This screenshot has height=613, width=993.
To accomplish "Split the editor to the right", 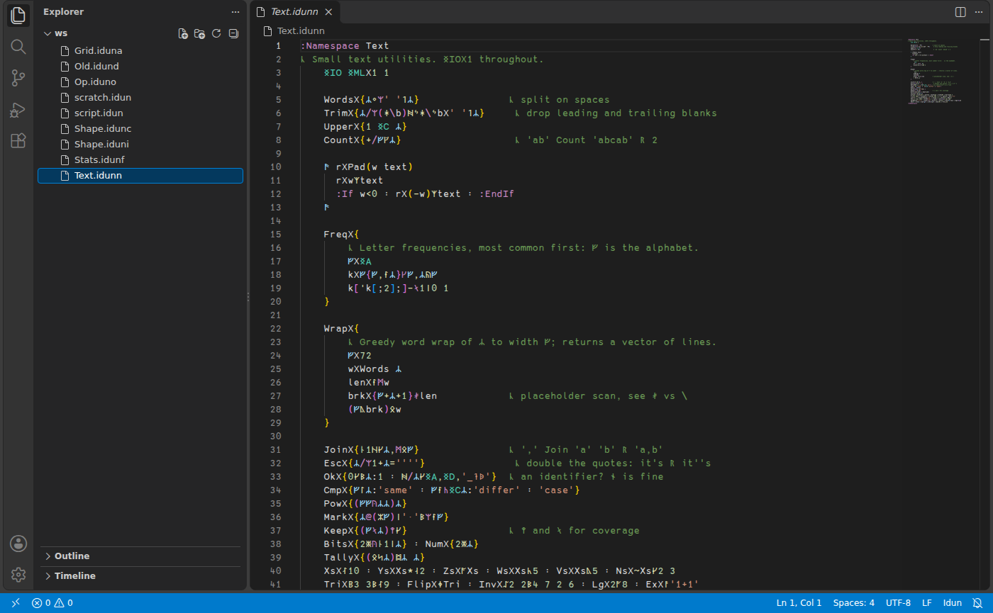I will click(960, 12).
